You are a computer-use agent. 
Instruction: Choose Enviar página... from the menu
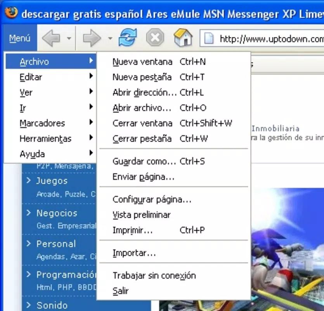click(x=173, y=176)
